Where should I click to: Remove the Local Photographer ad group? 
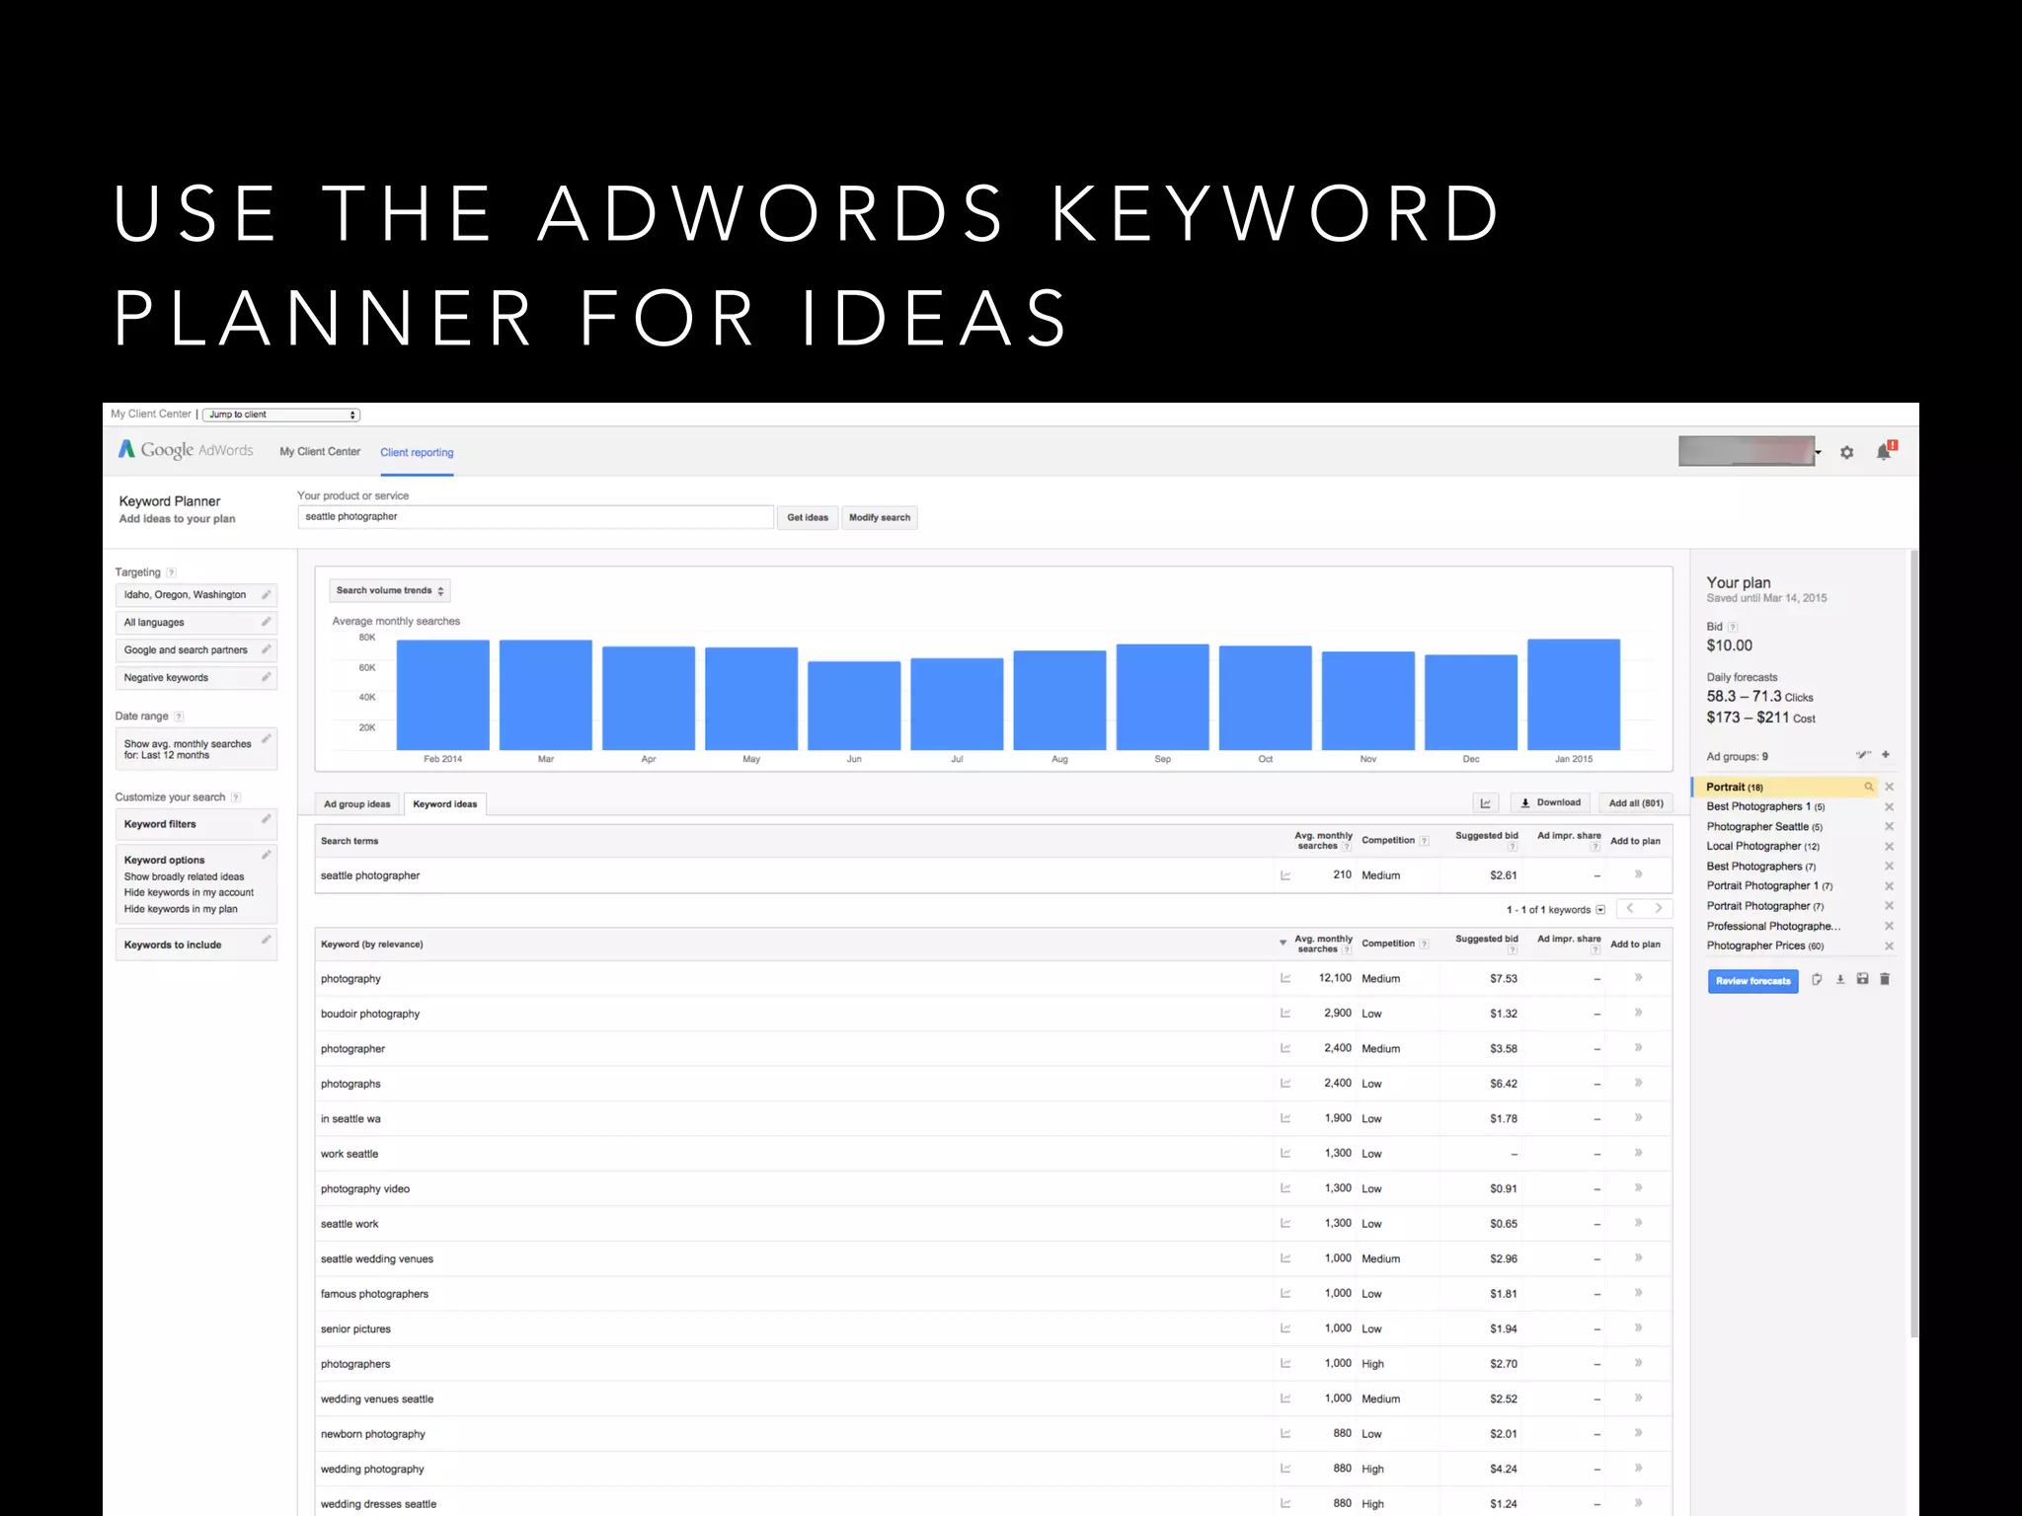[x=1889, y=847]
